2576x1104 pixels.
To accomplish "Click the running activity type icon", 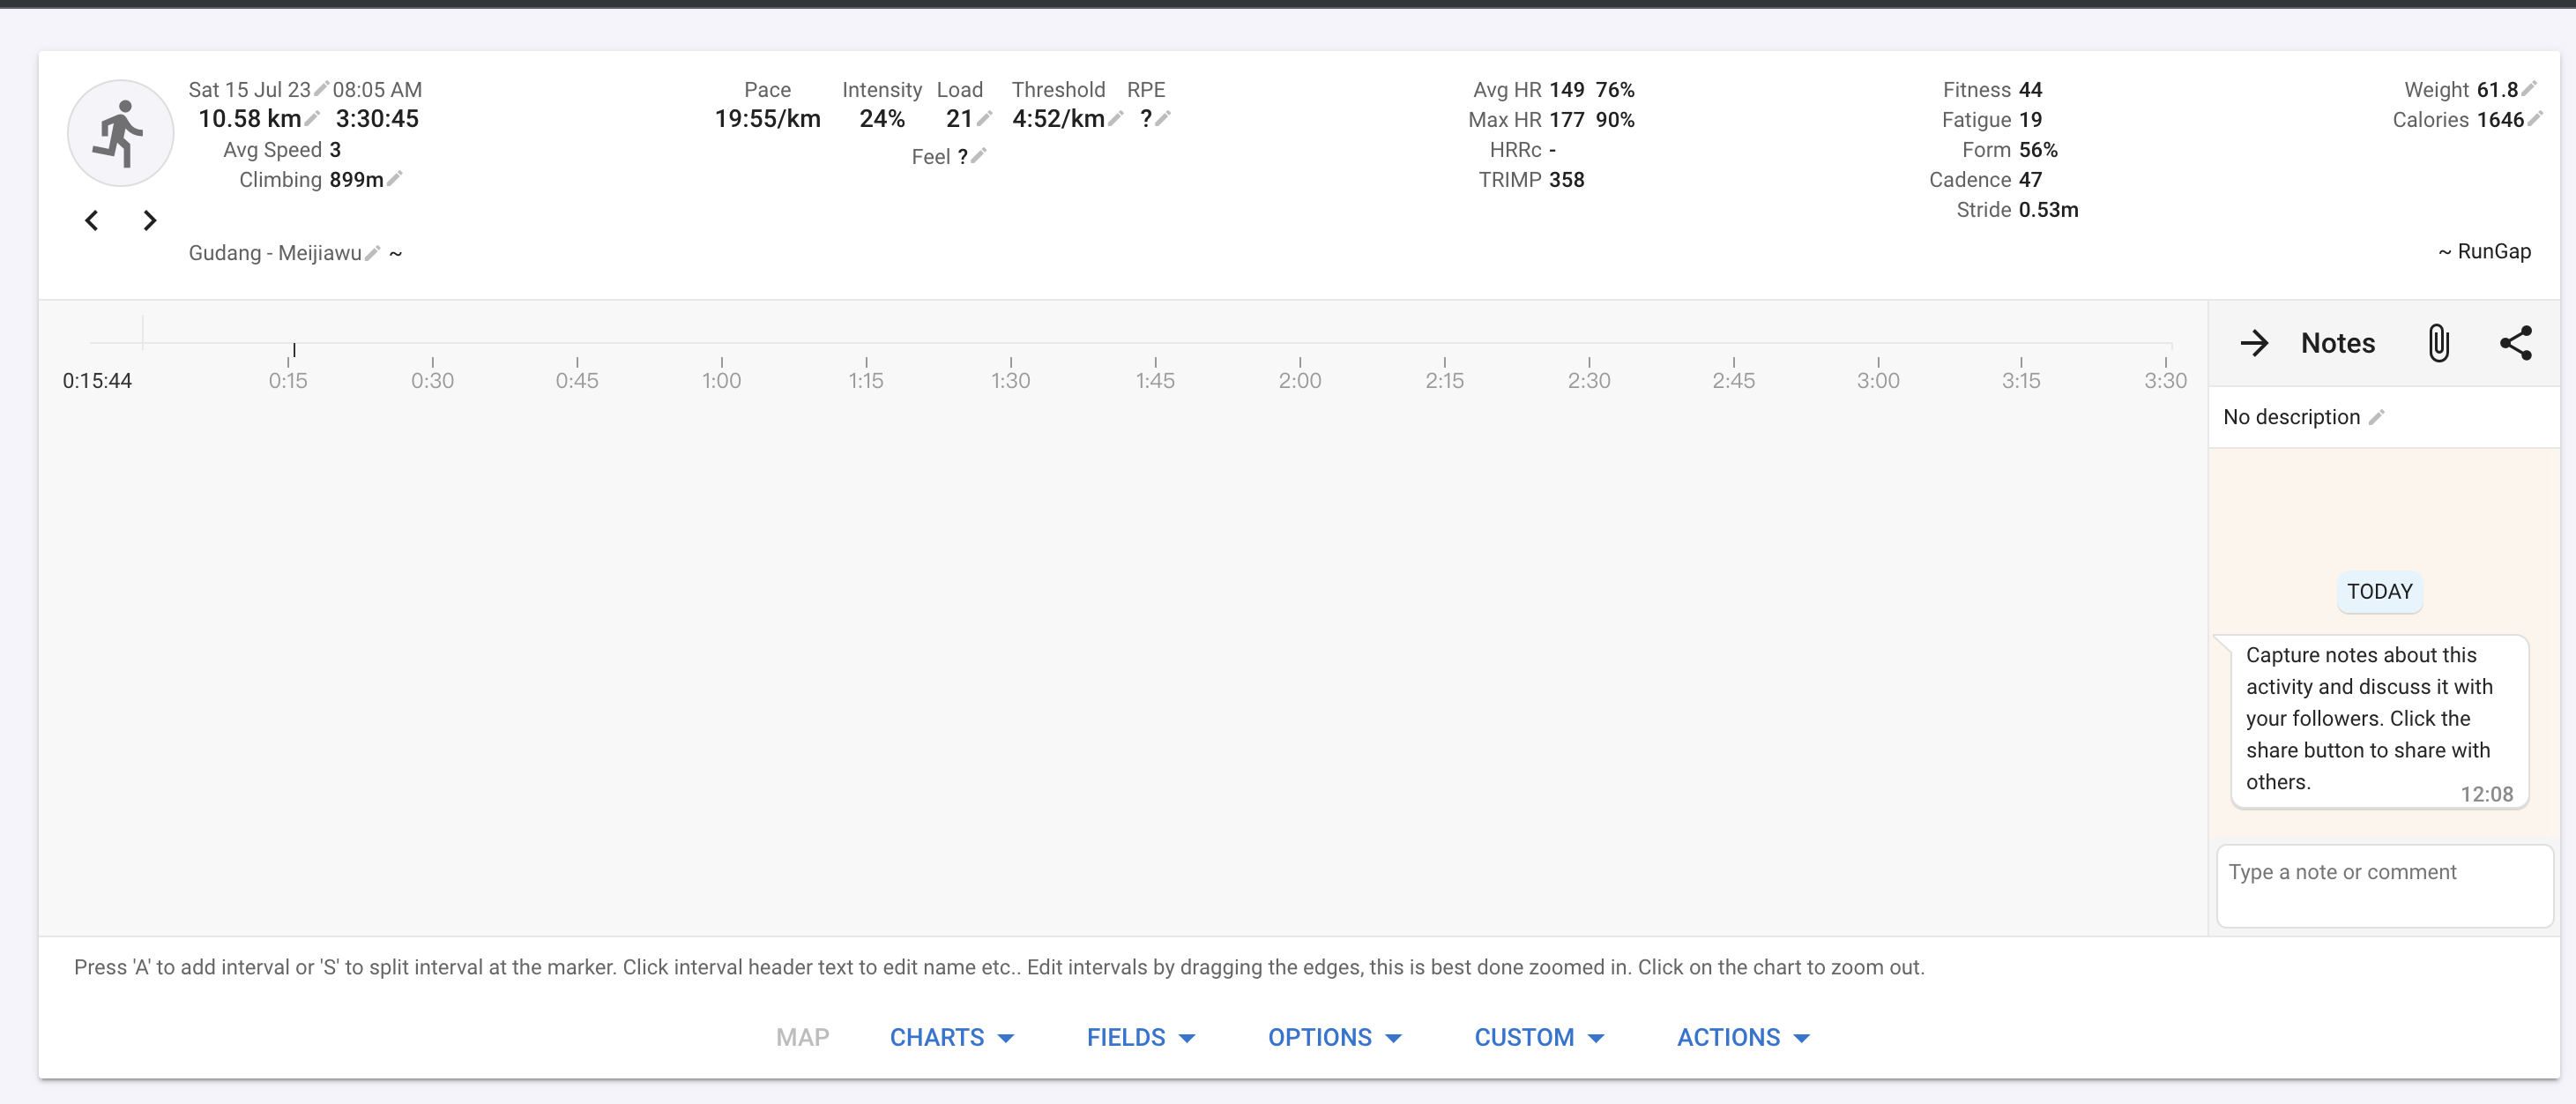I will pos(121,133).
